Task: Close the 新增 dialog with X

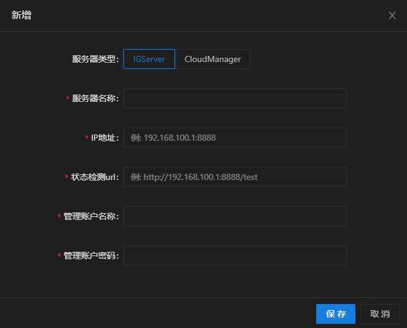Action: click(392, 15)
